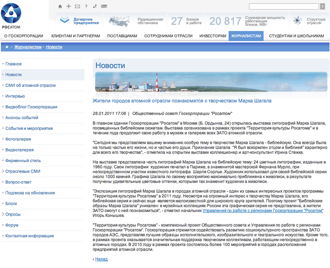Switch language with the Eng icon

coord(104,6)
